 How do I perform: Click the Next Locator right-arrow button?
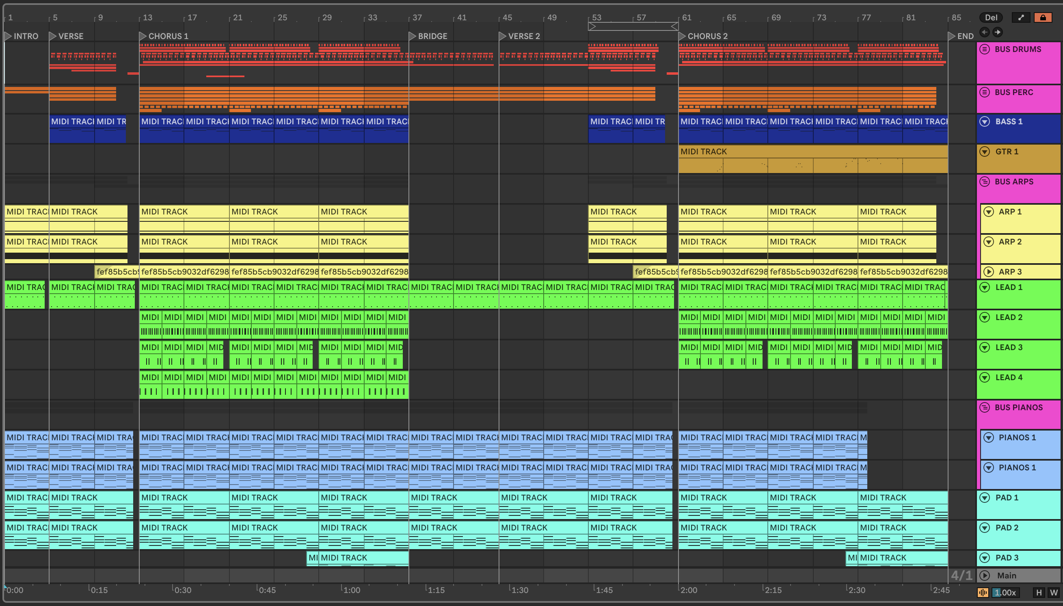click(998, 32)
